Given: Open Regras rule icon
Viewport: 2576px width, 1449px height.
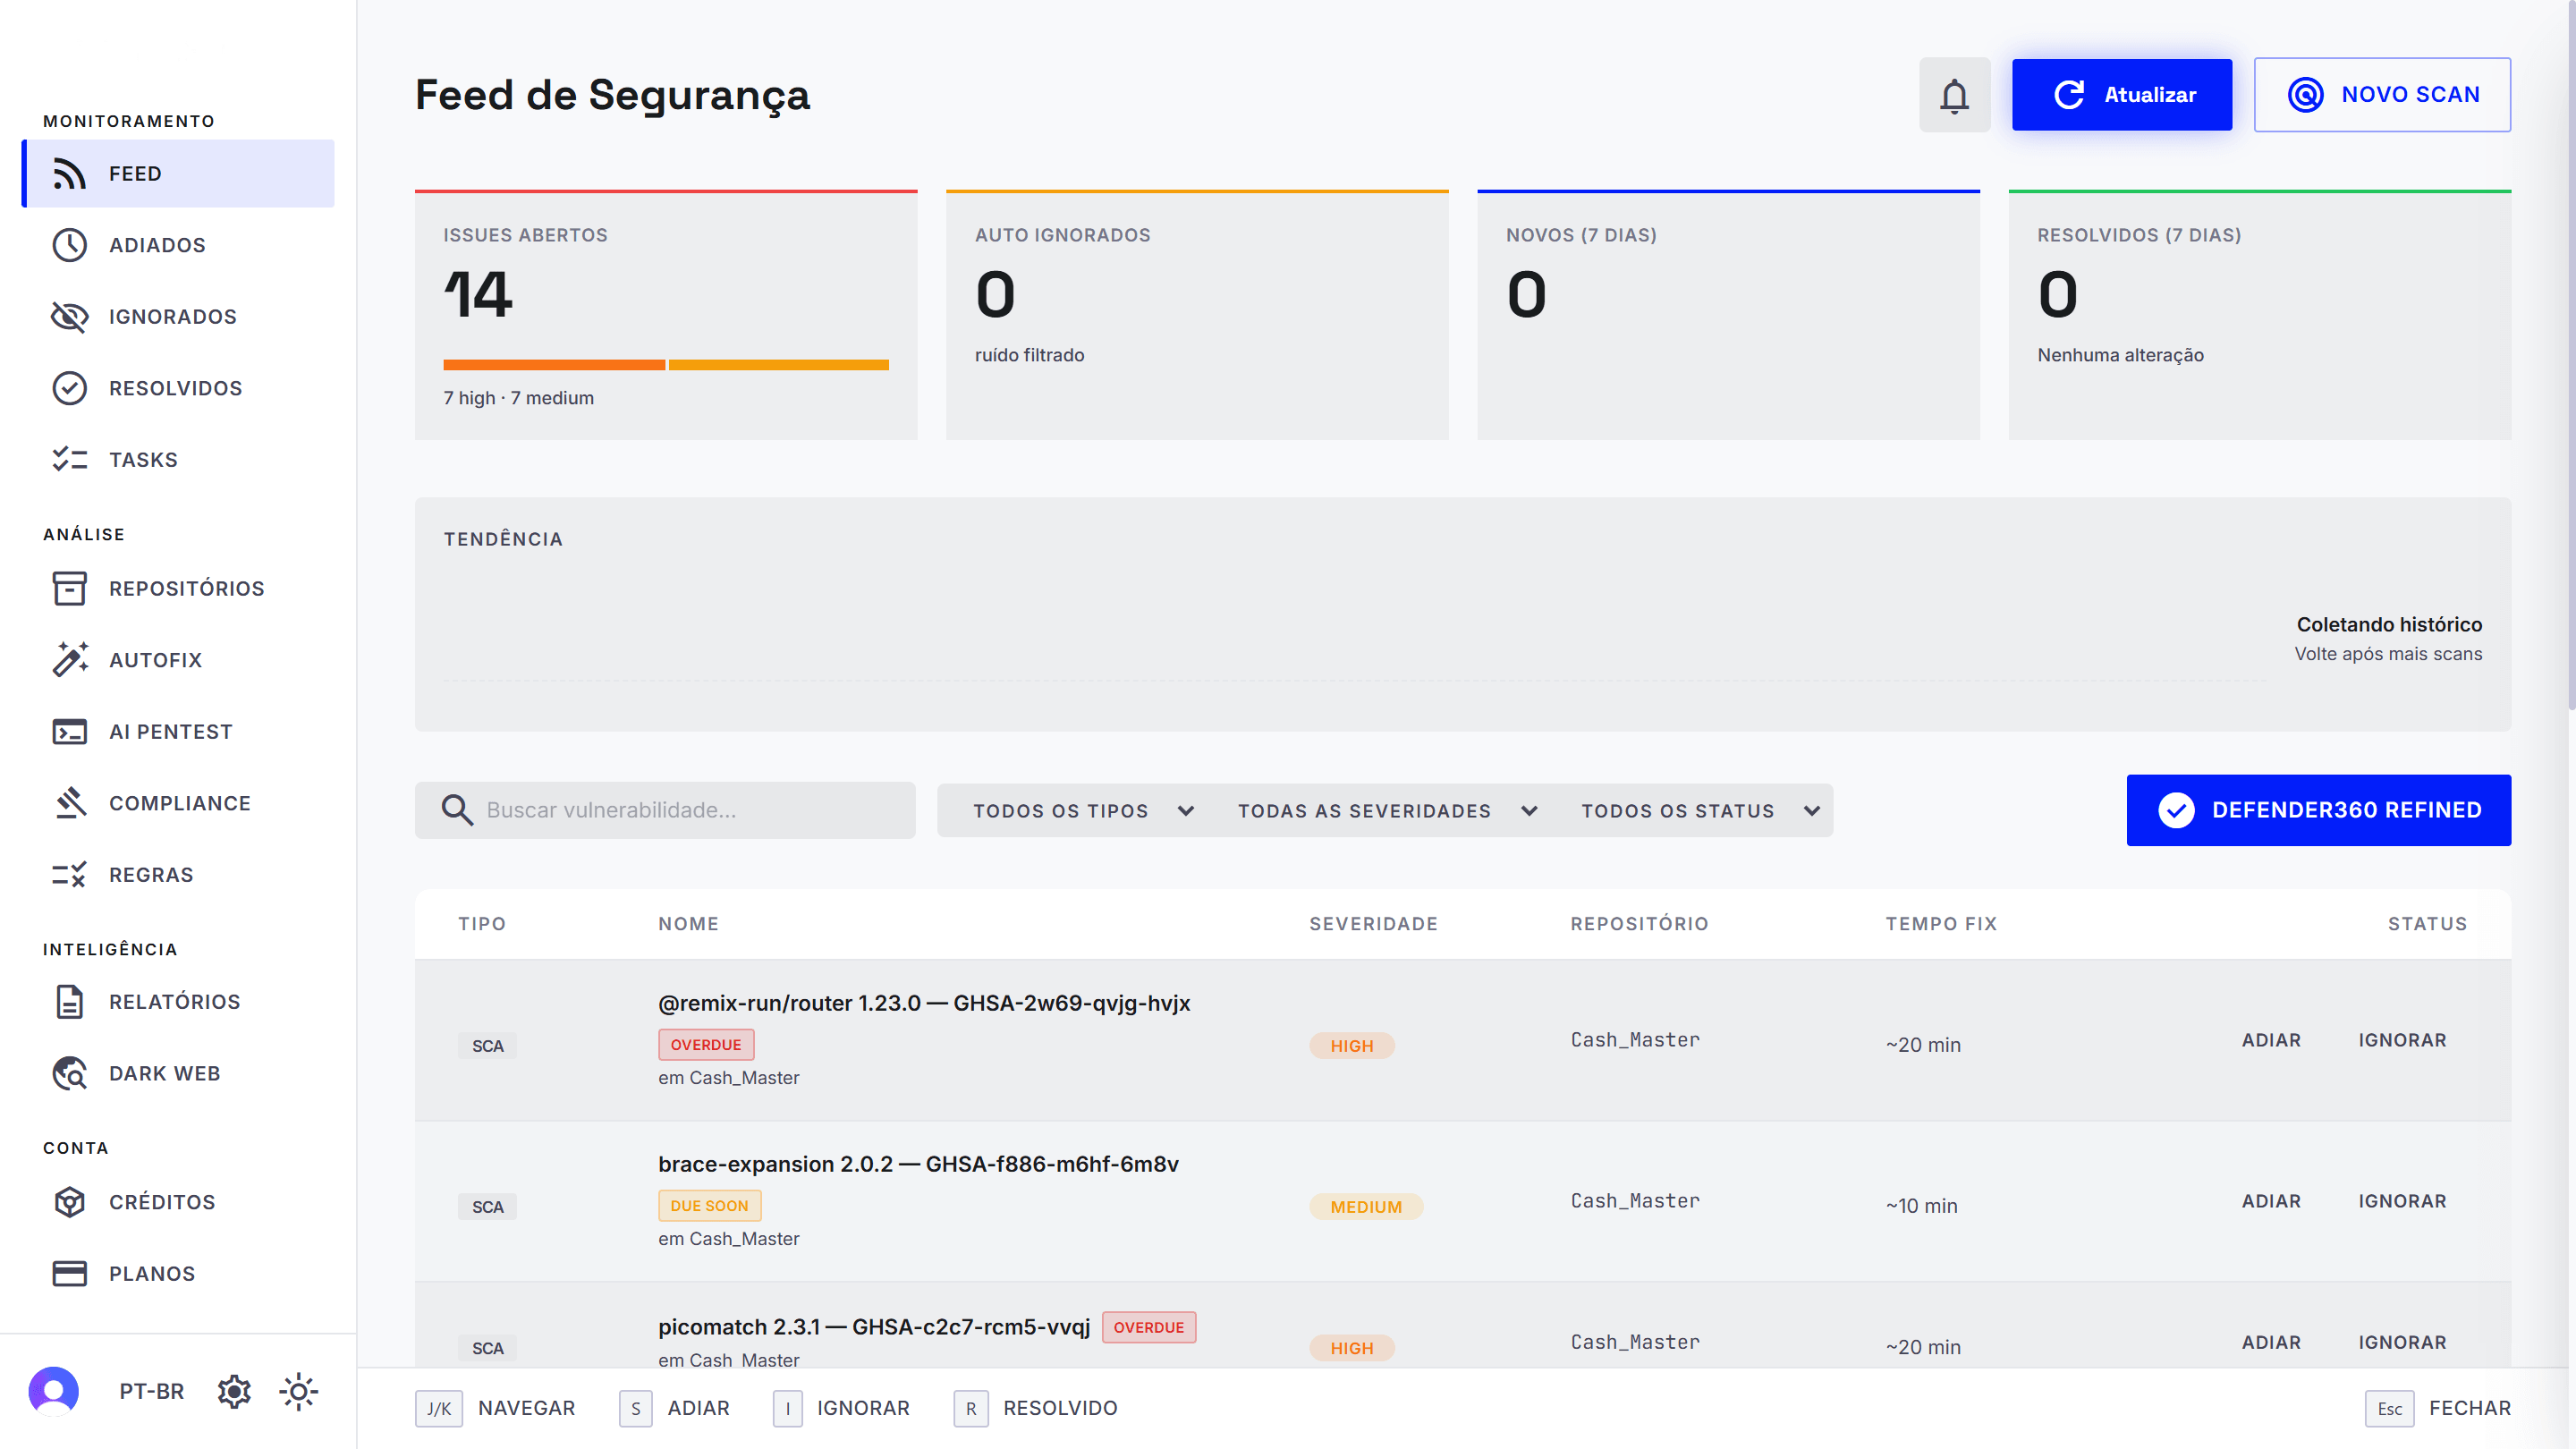Looking at the screenshot, I should click(69, 875).
